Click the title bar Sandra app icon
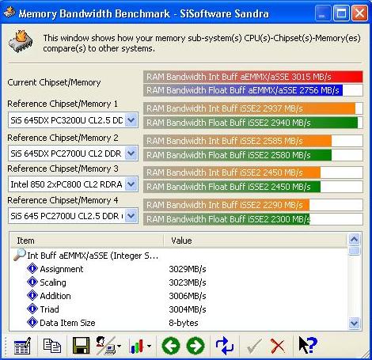The width and height of the screenshot is (372, 360). pyautogui.click(x=9, y=13)
